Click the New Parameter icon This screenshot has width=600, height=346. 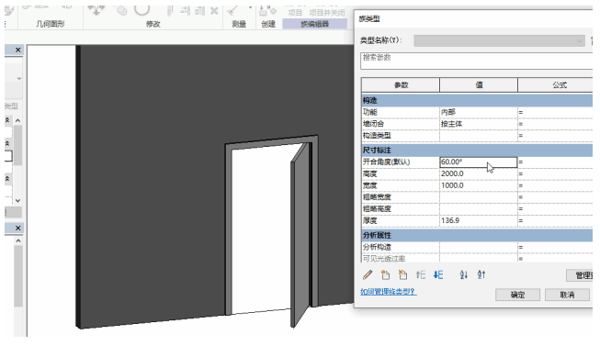(x=385, y=274)
